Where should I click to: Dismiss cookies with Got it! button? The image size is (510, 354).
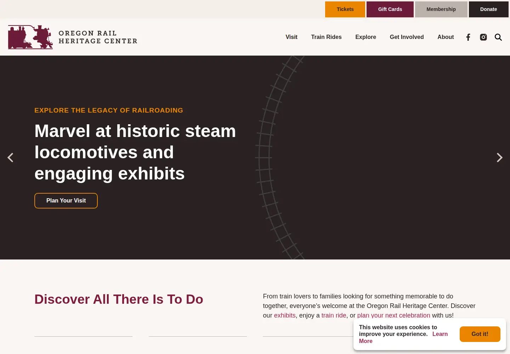[480, 334]
